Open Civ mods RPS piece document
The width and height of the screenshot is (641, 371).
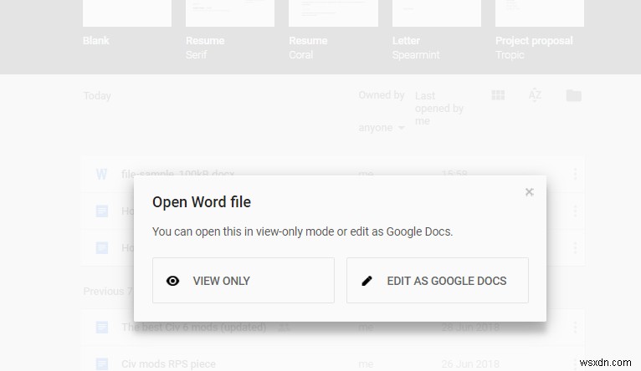point(168,363)
